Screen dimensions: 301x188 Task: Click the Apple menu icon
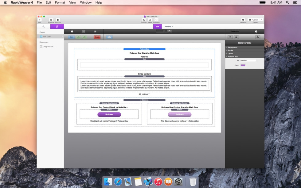5,2
